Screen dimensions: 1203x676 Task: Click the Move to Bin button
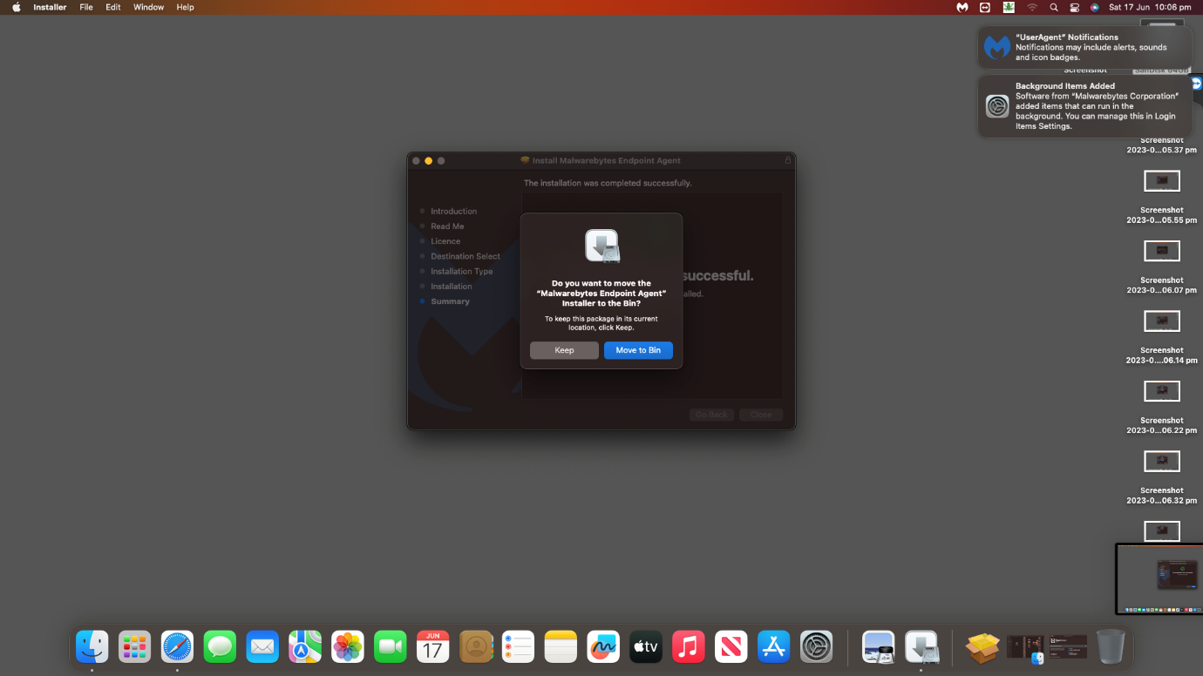638,350
